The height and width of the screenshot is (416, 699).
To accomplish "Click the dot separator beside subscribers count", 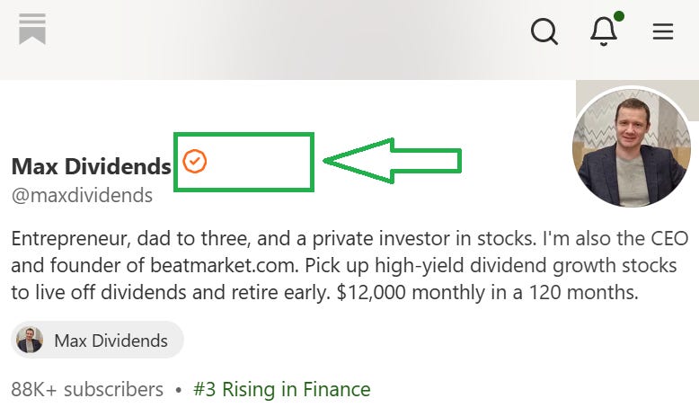I will [179, 390].
